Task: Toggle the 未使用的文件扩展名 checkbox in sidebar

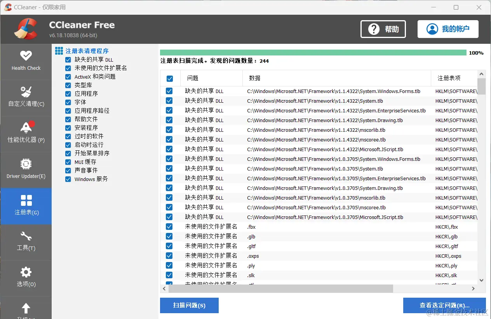Action: 68,68
